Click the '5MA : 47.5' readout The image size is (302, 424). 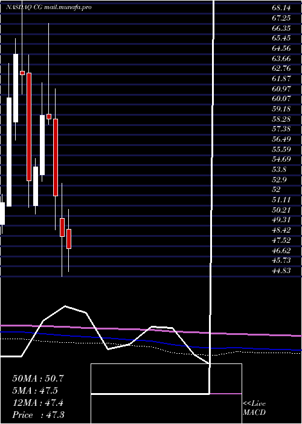pos(35,391)
